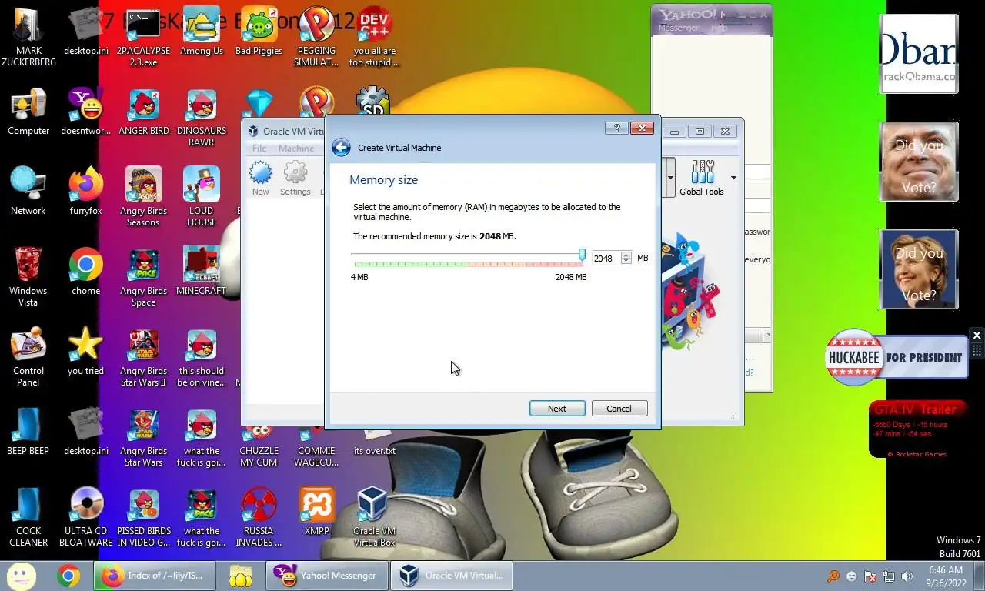The width and height of the screenshot is (985, 591).
Task: Select the Angry Birds Seasons icon
Action: pyautogui.click(x=143, y=198)
